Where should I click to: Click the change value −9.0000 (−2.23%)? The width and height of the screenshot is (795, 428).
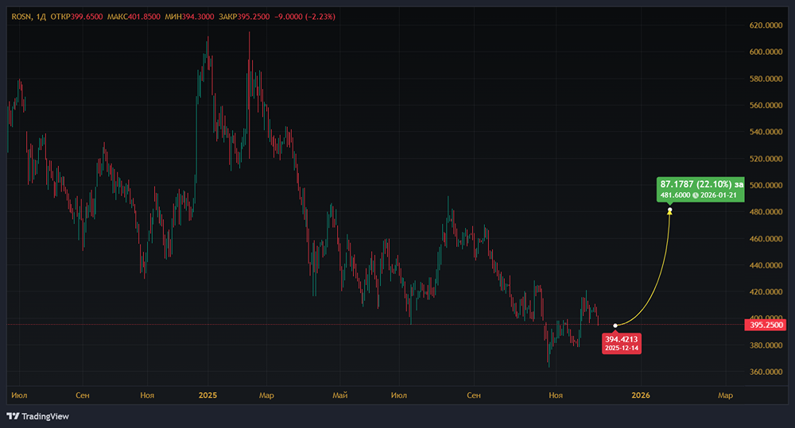[x=304, y=17]
